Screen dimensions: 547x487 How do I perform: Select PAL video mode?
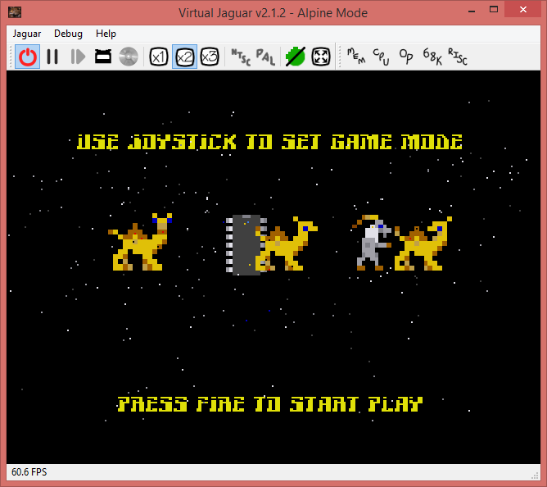tap(265, 57)
